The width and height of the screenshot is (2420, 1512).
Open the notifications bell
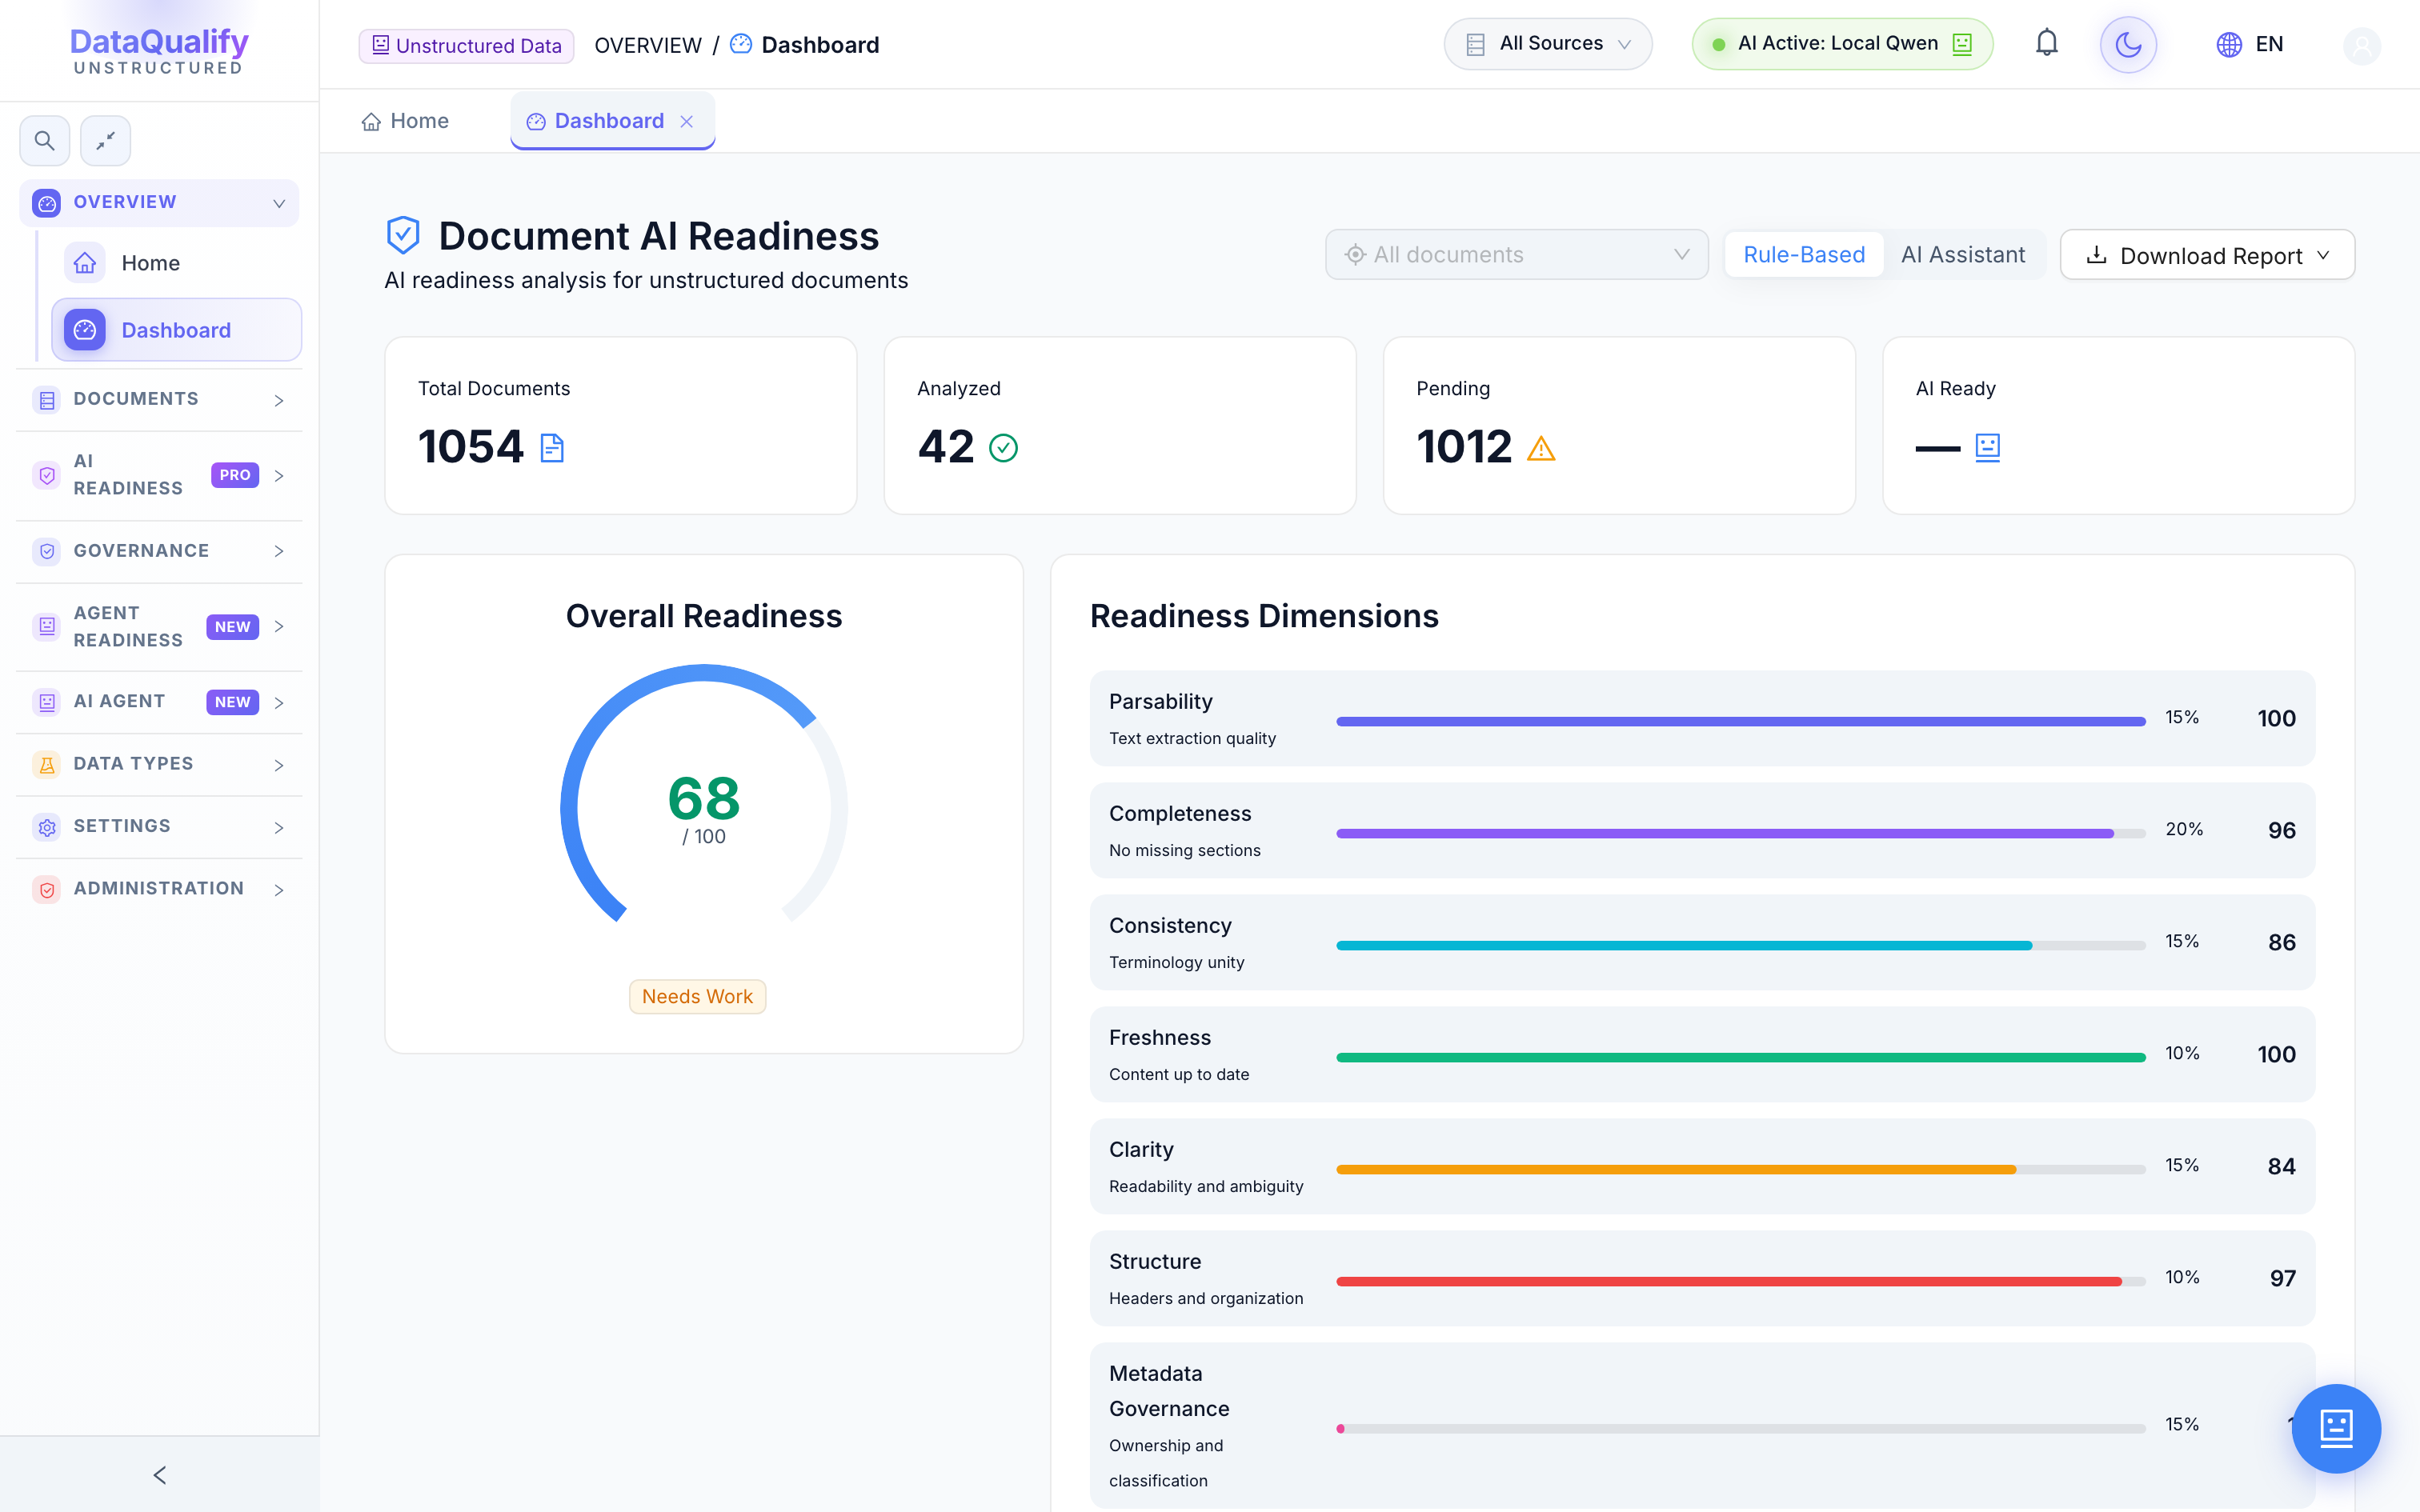[2047, 43]
